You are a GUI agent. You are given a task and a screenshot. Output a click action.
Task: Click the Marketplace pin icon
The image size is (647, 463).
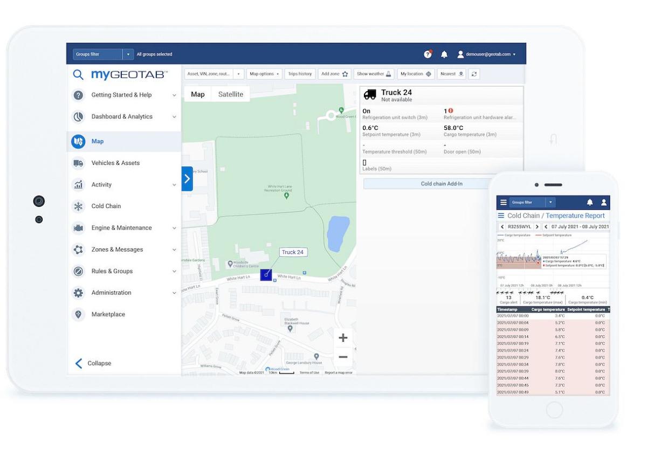[x=78, y=314]
